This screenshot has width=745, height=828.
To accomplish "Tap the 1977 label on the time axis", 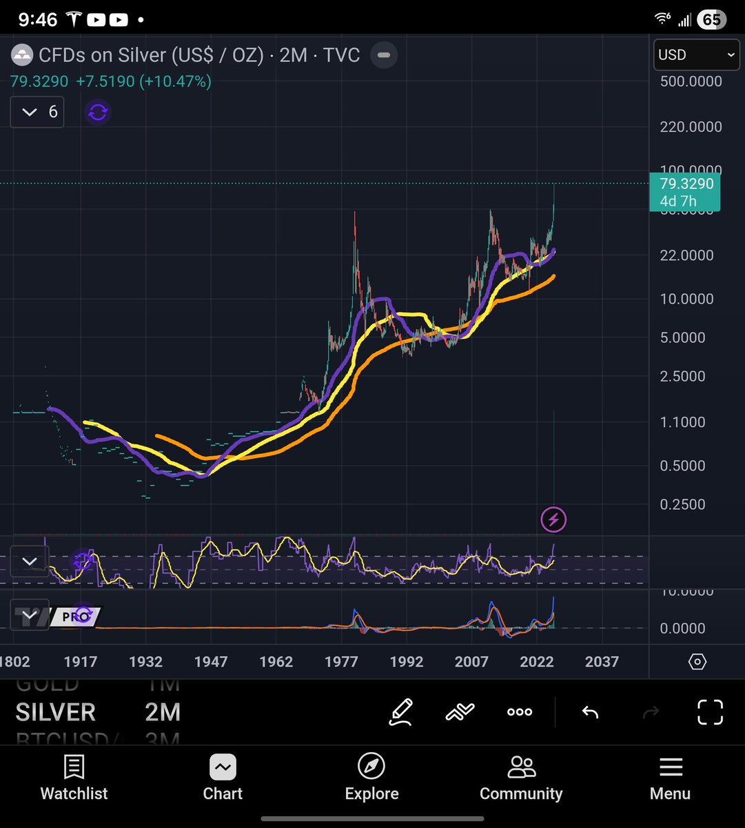I will (x=341, y=662).
